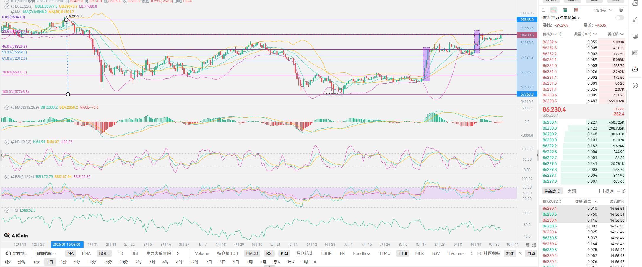Click the 自动 auto-scale button
The height and width of the screenshot is (267, 642).
[x=531, y=253]
